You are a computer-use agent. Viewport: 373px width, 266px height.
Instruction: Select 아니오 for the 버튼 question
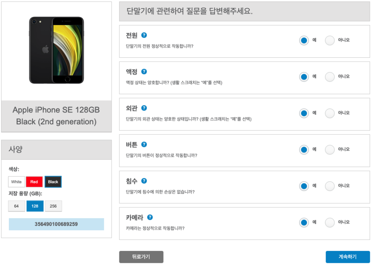(330, 150)
